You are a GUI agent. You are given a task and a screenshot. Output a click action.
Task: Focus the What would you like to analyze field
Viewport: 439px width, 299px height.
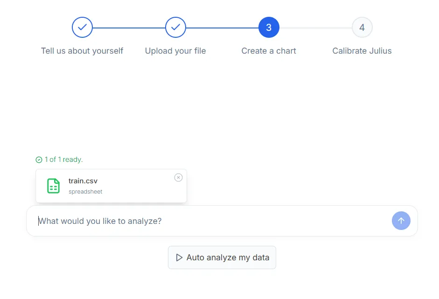[213, 221]
